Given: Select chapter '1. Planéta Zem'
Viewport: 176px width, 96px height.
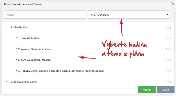Looking at the screenshot, I should [19, 27].
